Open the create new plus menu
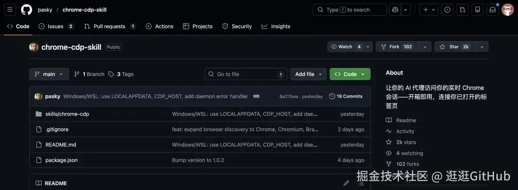Image resolution: width=518 pixels, height=190 pixels. click(x=429, y=10)
